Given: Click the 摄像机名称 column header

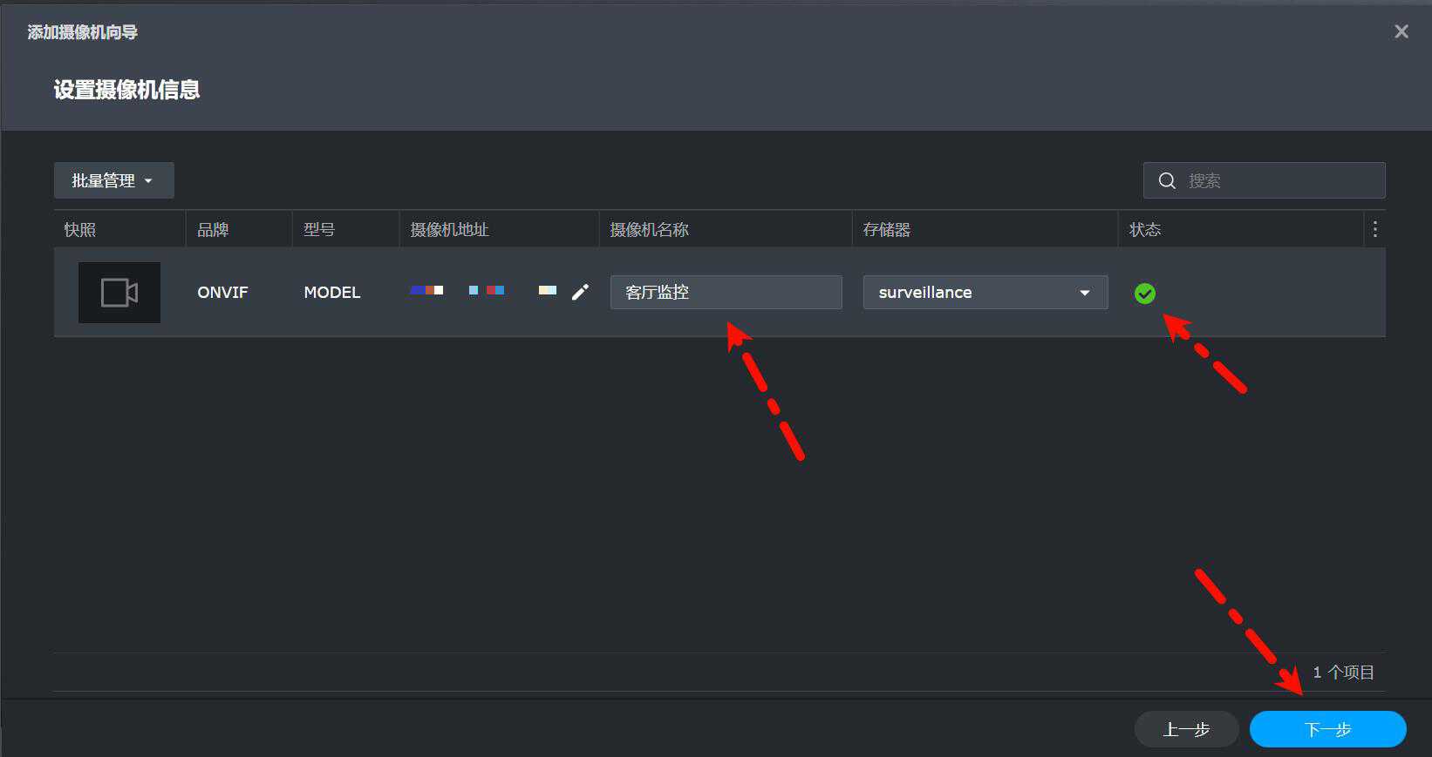Looking at the screenshot, I should point(649,230).
